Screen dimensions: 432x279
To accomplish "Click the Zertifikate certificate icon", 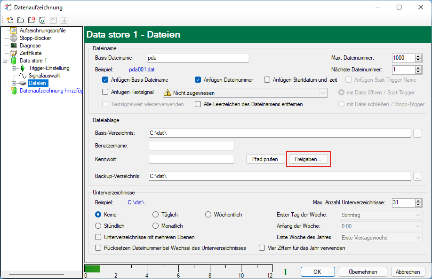I will [14, 53].
